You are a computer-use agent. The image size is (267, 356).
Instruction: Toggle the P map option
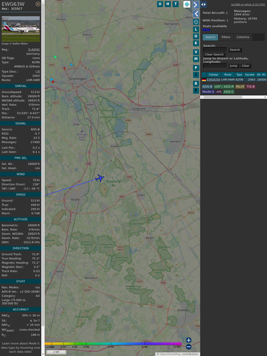pos(196,68)
